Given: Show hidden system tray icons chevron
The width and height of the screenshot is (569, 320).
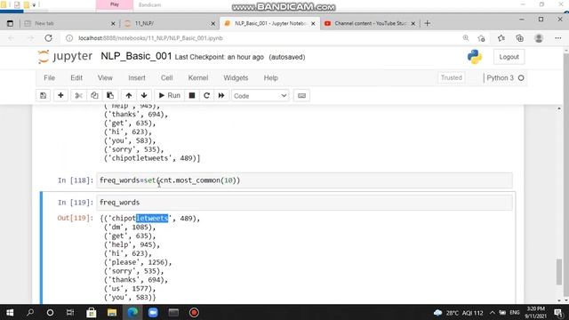Looking at the screenshot, I should [492, 312].
